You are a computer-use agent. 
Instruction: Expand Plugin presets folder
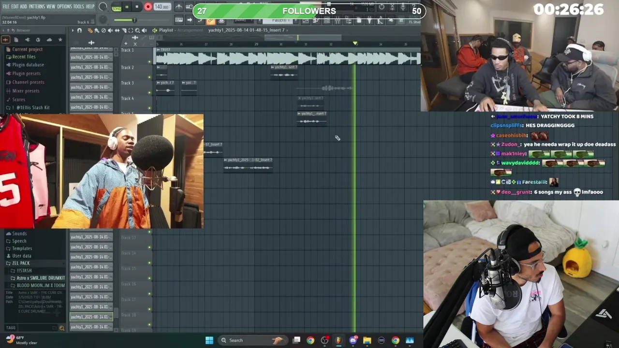click(x=26, y=73)
